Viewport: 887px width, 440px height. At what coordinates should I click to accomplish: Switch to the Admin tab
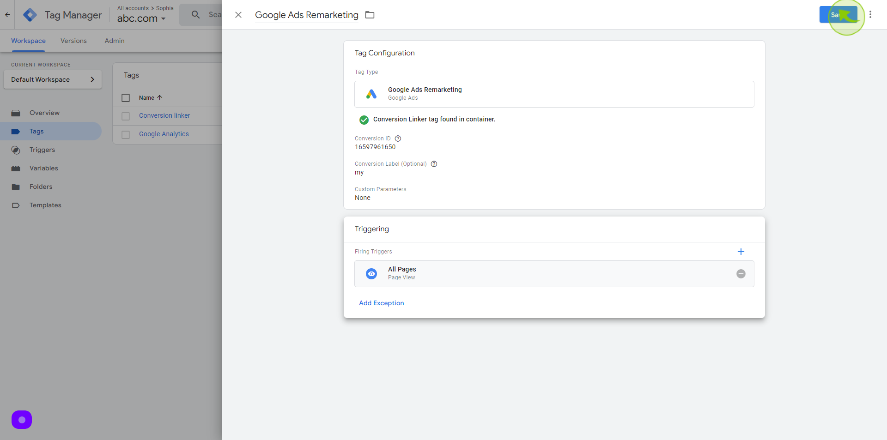tap(115, 41)
